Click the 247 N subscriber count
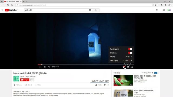 point(32,80)
